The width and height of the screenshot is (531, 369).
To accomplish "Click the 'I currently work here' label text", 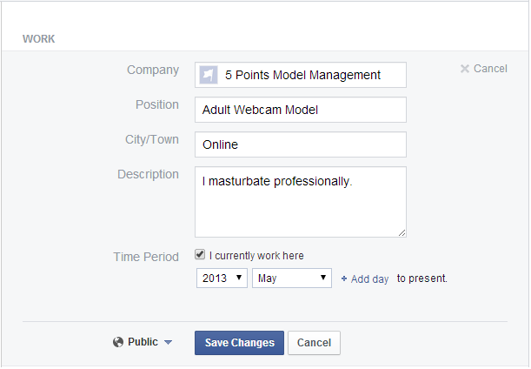I will coord(256,256).
